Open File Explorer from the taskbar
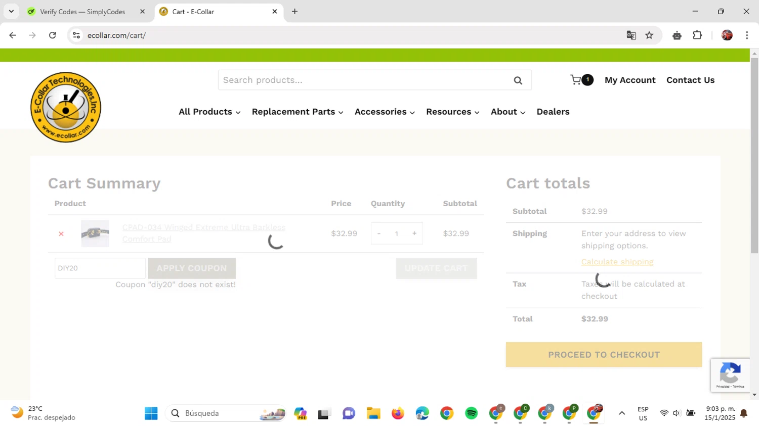Screen dimensions: 759x426 coord(373,413)
